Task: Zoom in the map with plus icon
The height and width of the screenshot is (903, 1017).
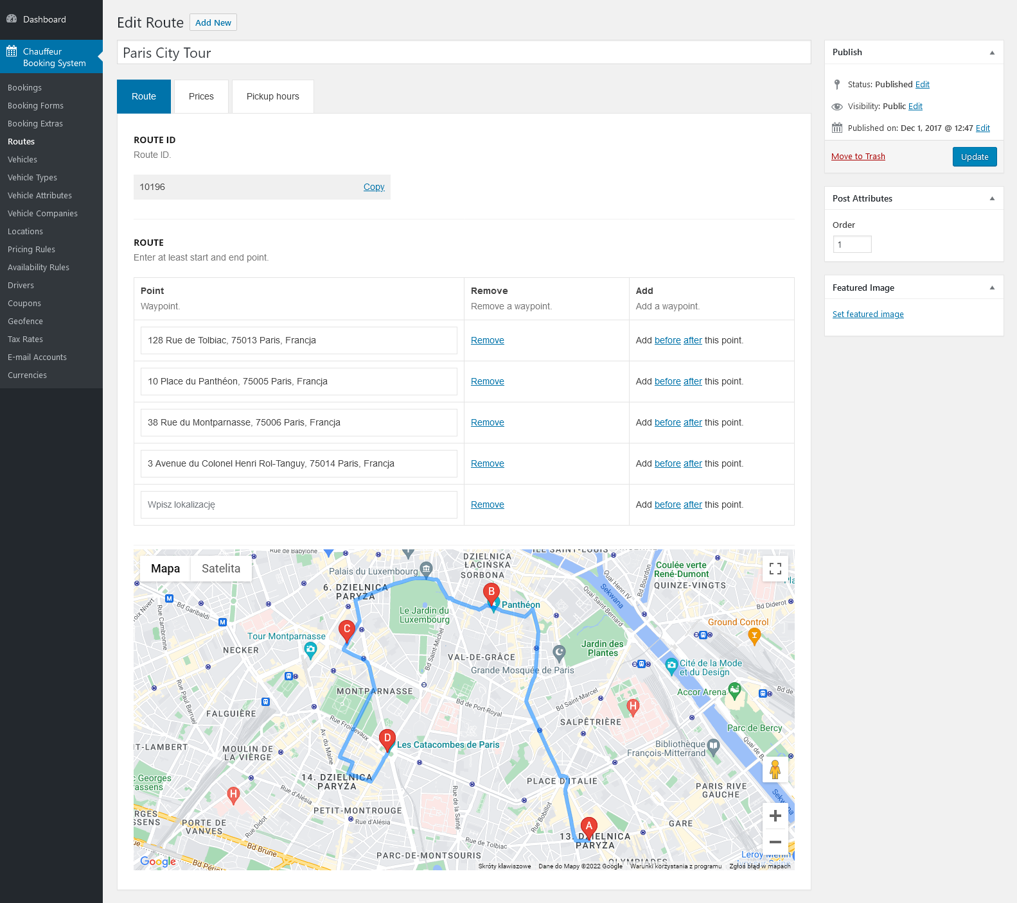Action: click(775, 816)
